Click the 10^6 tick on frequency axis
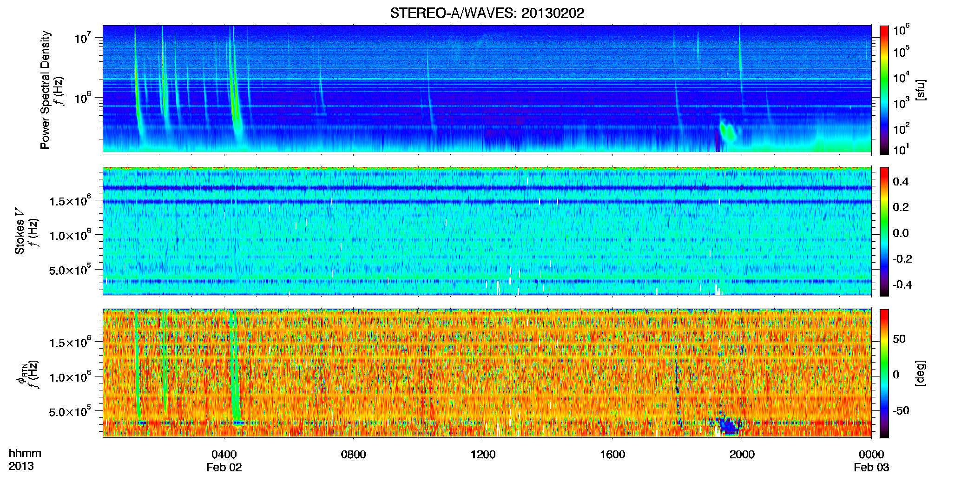974x502 pixels. click(84, 98)
